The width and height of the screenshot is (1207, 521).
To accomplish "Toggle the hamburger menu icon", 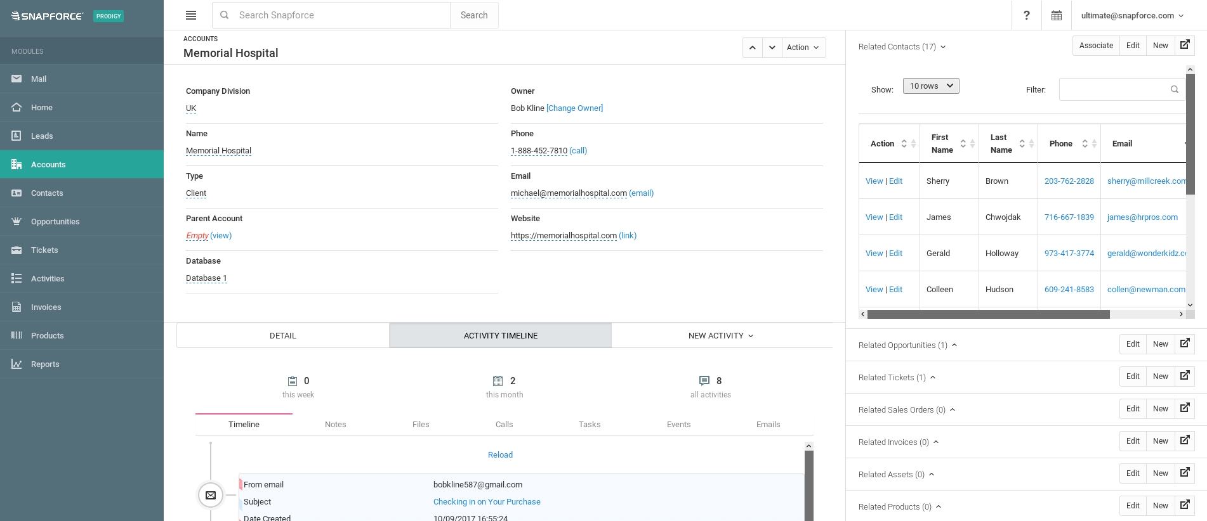I will 191,15.
